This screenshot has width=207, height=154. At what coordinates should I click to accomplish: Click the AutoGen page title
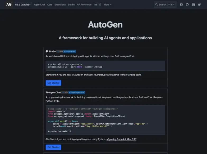pyautogui.click(x=105, y=25)
